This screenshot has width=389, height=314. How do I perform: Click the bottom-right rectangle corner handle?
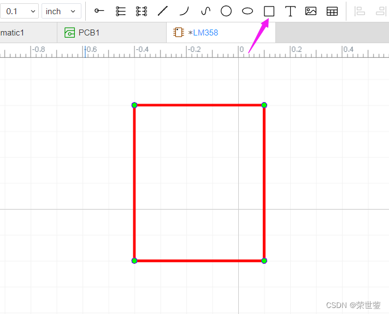coord(264,260)
